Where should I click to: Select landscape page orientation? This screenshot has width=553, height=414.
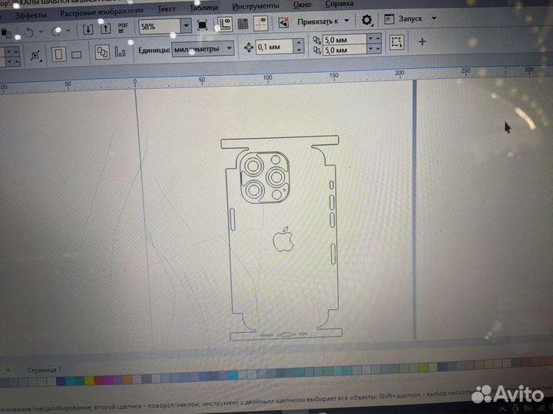76,54
